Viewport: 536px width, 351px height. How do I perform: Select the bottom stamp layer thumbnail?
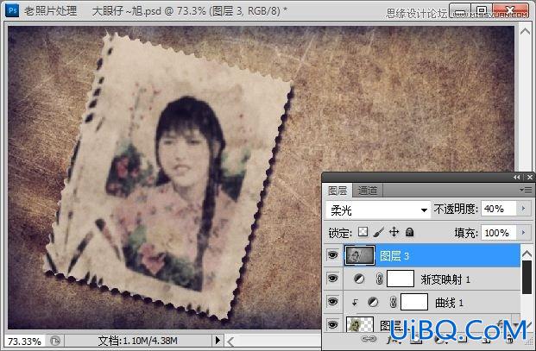pos(359,325)
